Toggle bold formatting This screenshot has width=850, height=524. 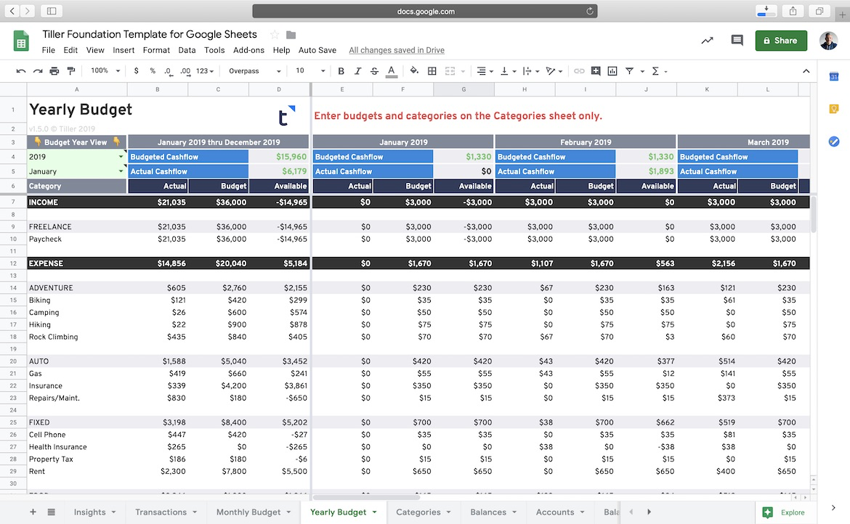pyautogui.click(x=341, y=71)
